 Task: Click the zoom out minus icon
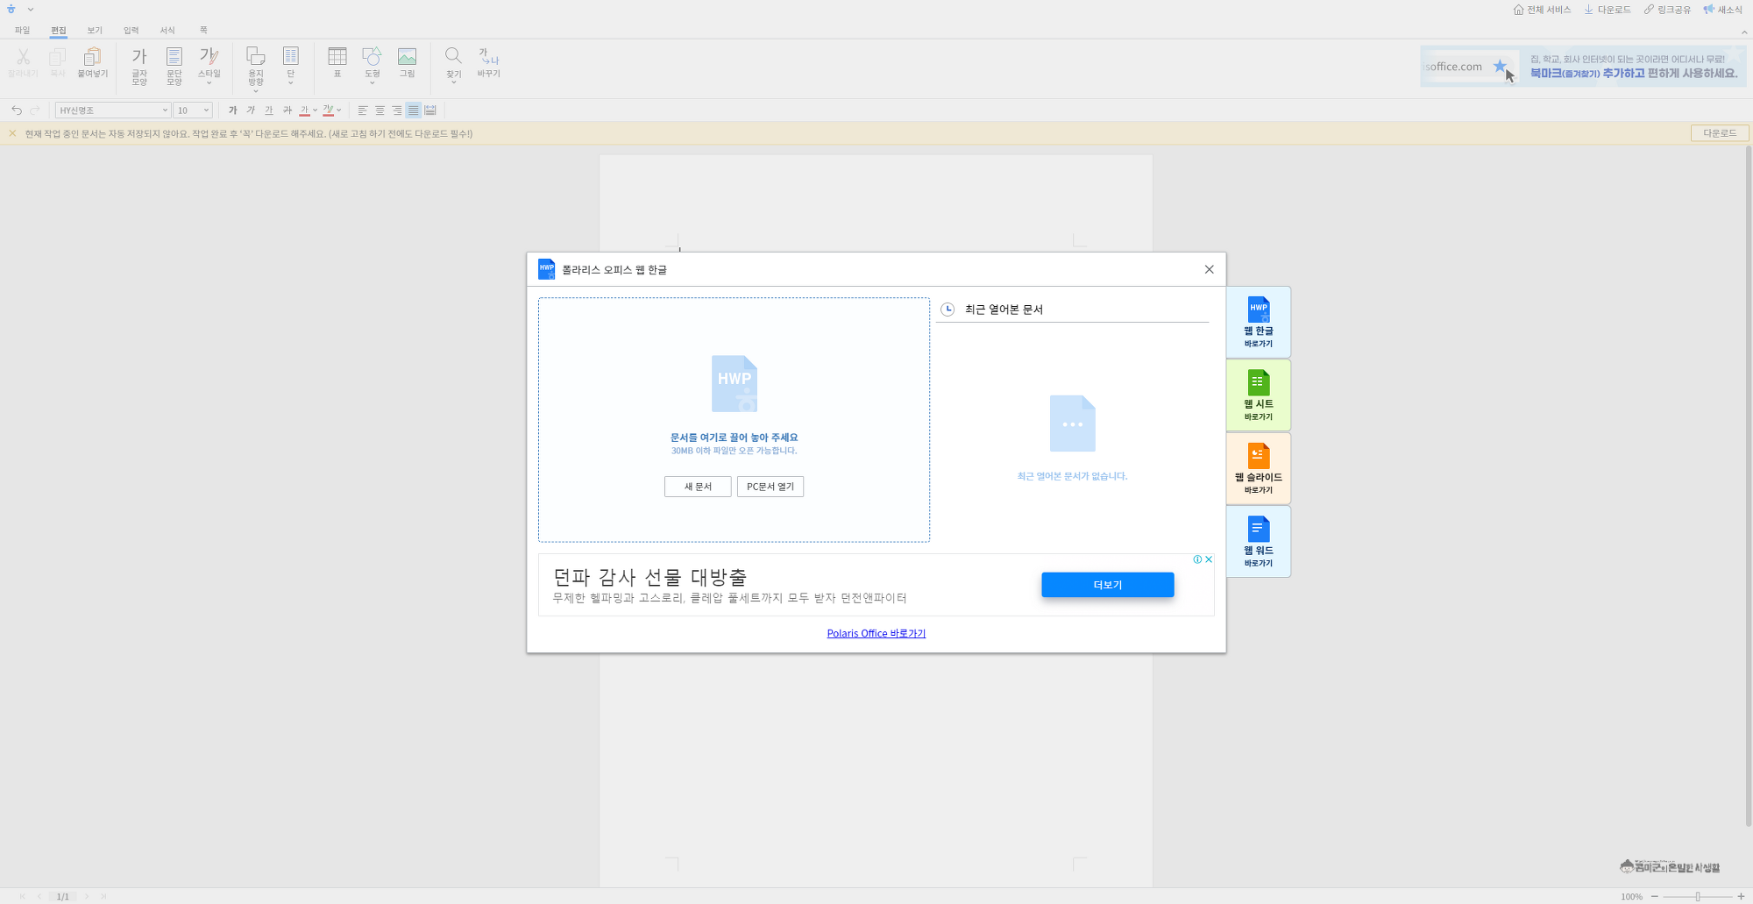1655,896
